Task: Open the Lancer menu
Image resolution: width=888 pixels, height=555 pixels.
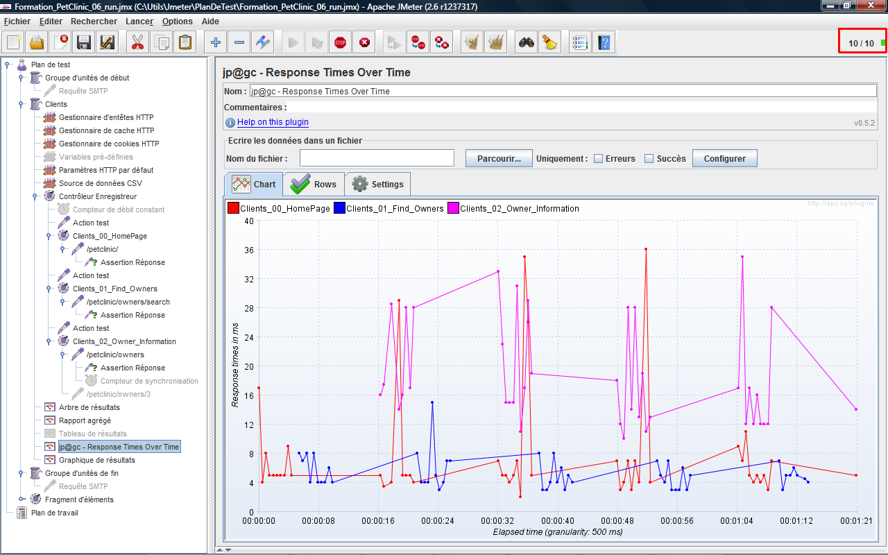Action: coord(139,22)
